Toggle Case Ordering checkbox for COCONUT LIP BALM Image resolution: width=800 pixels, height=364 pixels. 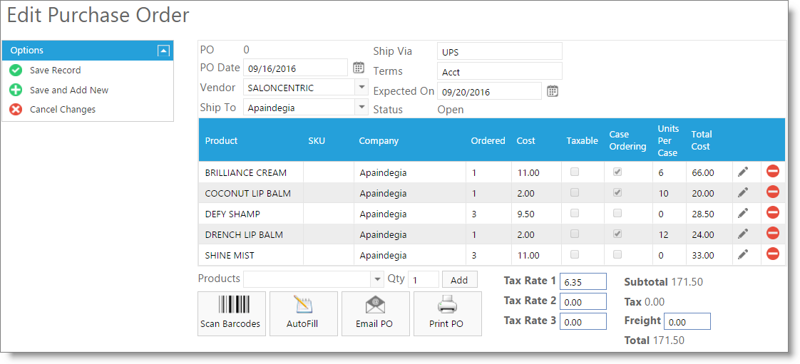[x=617, y=193]
